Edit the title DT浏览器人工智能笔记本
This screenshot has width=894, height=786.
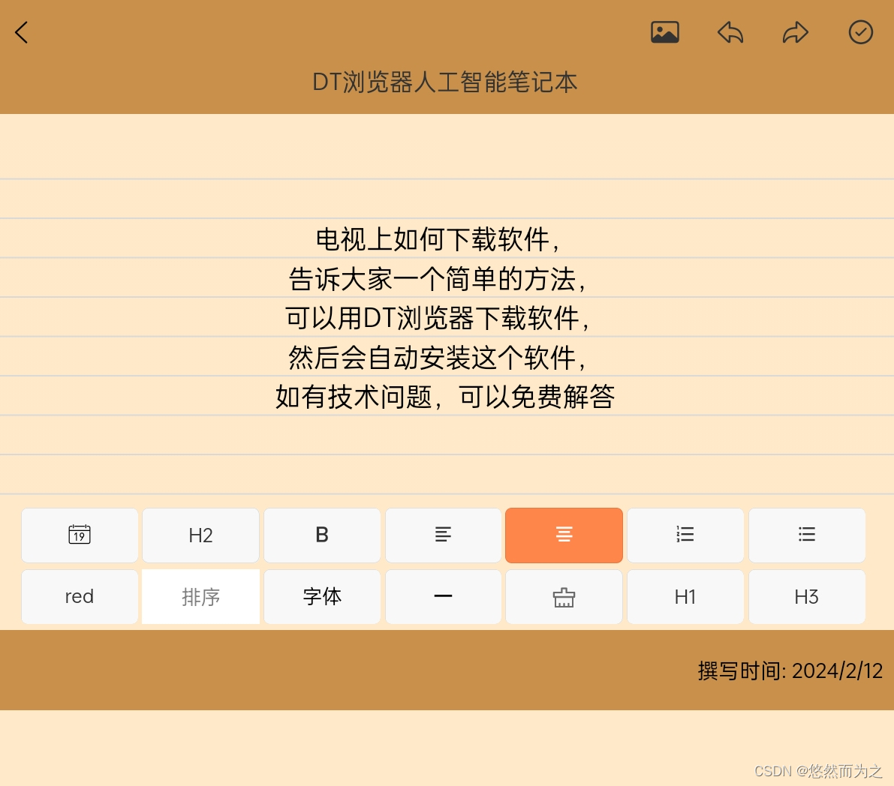[444, 82]
